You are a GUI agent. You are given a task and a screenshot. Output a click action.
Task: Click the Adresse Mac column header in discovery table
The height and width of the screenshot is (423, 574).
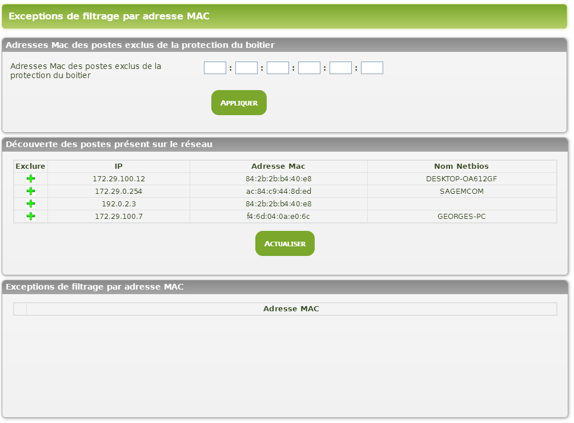(x=278, y=166)
